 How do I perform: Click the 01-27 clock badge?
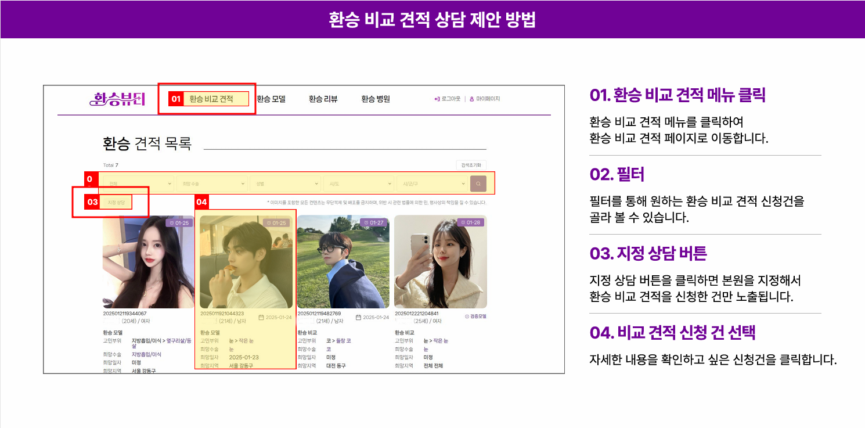point(363,223)
